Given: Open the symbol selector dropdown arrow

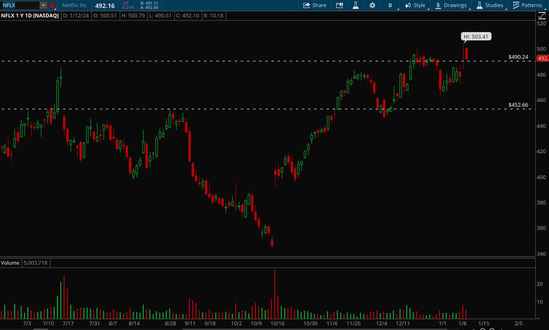Looking at the screenshot, I should (43, 5).
